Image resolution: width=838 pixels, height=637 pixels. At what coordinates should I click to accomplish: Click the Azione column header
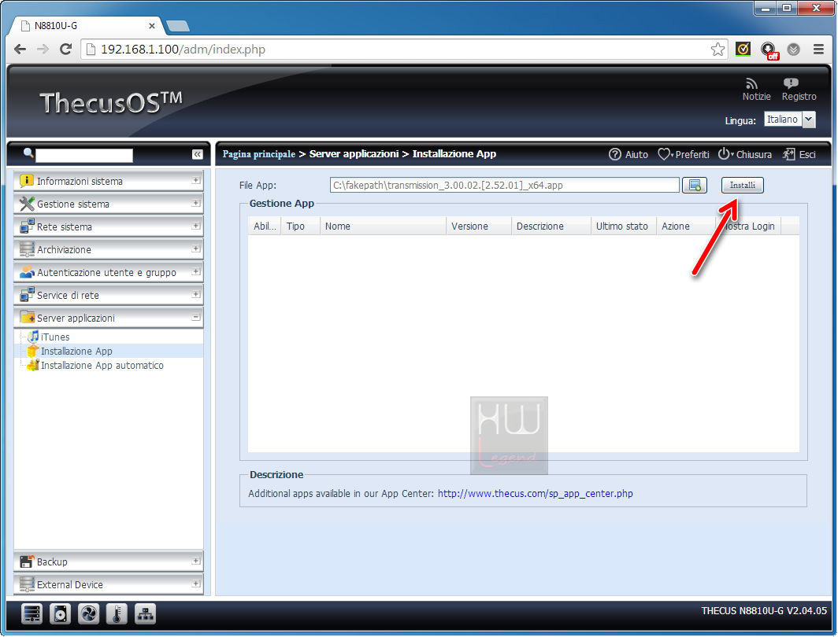tap(686, 226)
